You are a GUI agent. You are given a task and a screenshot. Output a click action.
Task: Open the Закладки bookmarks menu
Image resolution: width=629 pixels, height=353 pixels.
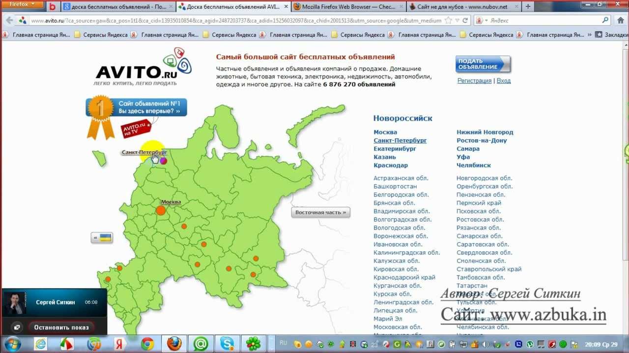pyautogui.click(x=611, y=35)
